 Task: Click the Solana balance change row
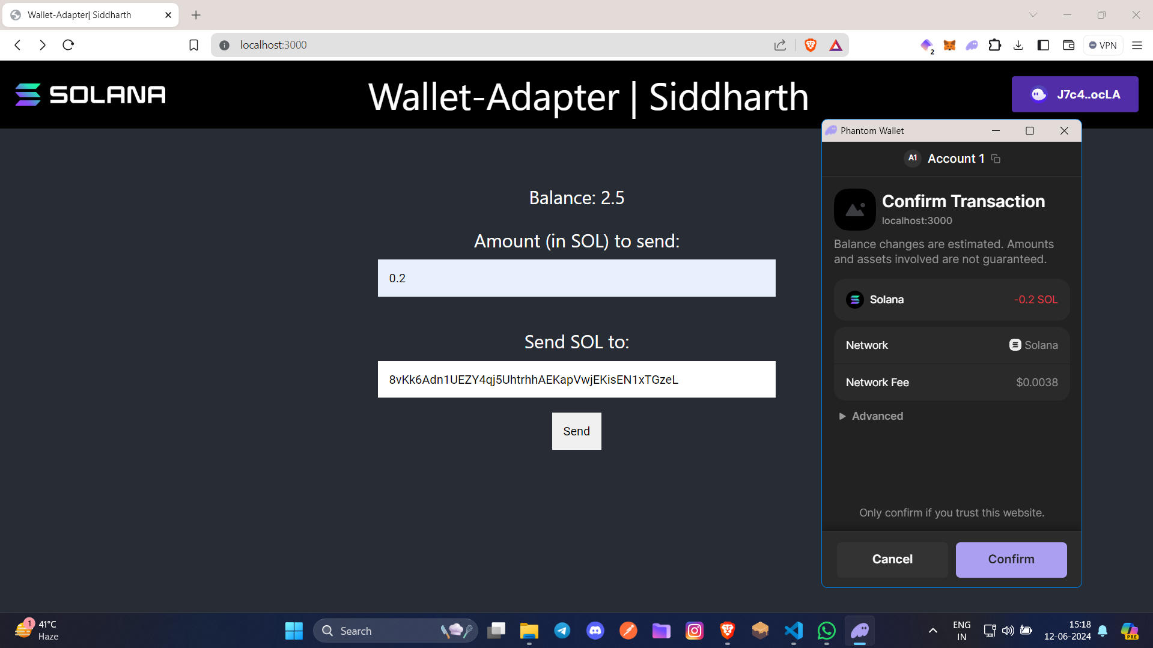pos(951,300)
